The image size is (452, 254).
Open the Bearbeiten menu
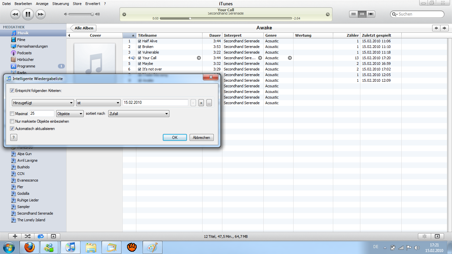(x=23, y=4)
